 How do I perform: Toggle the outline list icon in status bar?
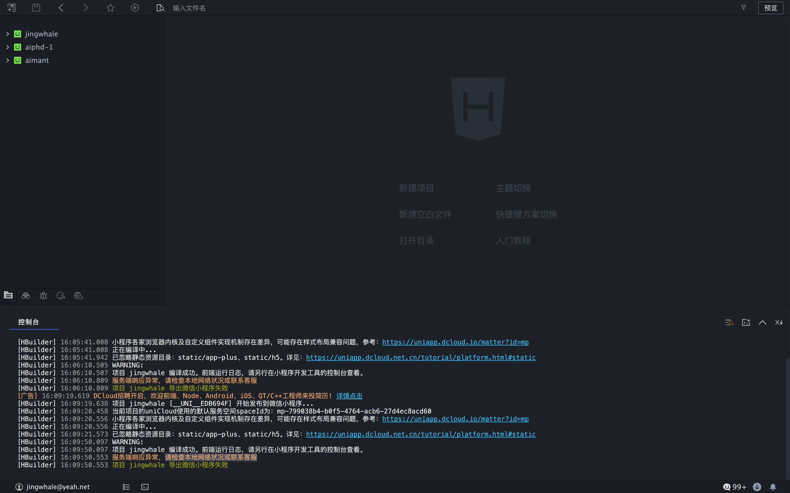pyautogui.click(x=126, y=487)
